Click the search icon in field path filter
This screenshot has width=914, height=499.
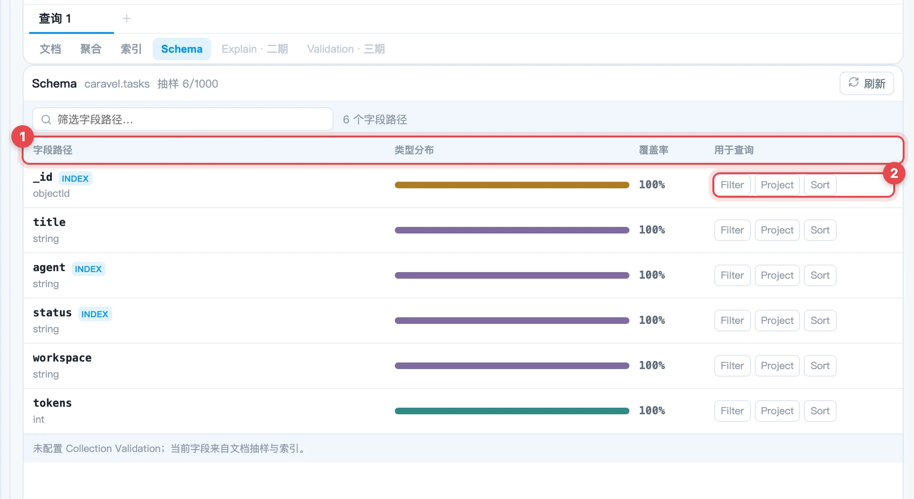click(x=46, y=120)
